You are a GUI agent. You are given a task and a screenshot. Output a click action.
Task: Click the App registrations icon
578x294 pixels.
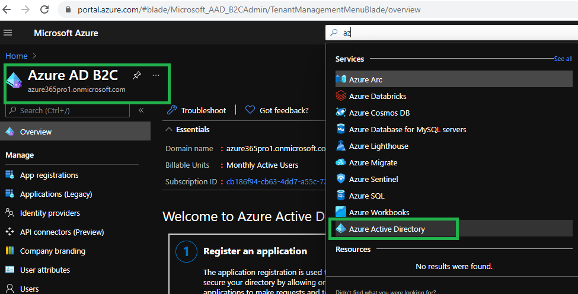pos(9,175)
